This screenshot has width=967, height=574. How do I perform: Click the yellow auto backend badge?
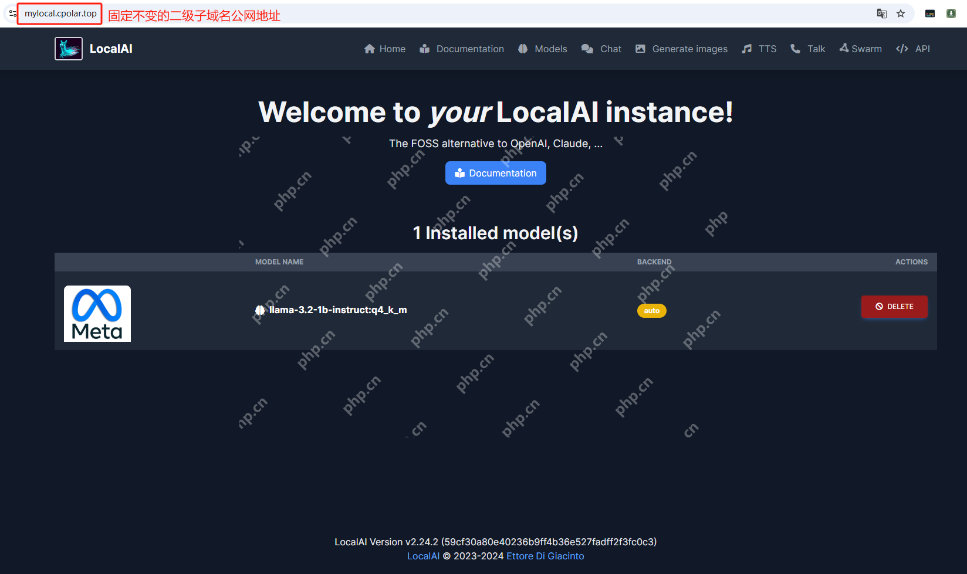652,311
